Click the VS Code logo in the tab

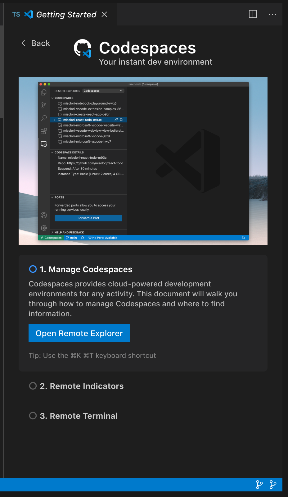click(29, 14)
